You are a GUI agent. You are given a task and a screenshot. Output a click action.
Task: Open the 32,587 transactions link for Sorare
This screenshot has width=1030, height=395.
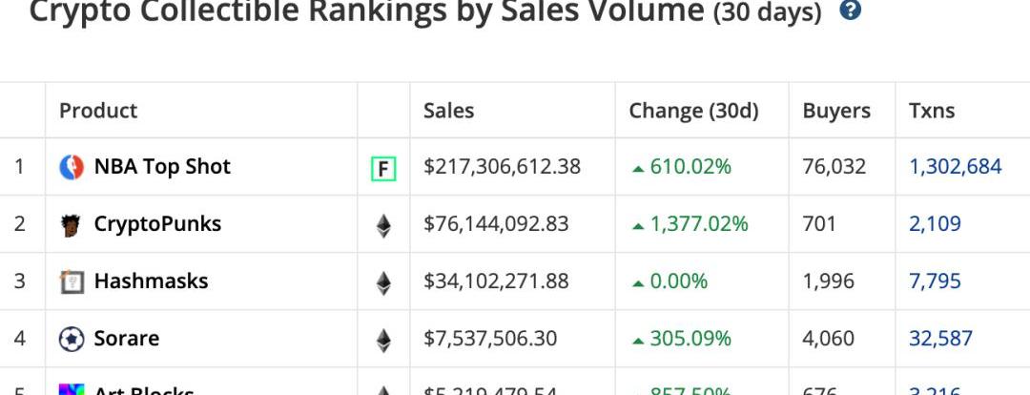click(x=940, y=338)
